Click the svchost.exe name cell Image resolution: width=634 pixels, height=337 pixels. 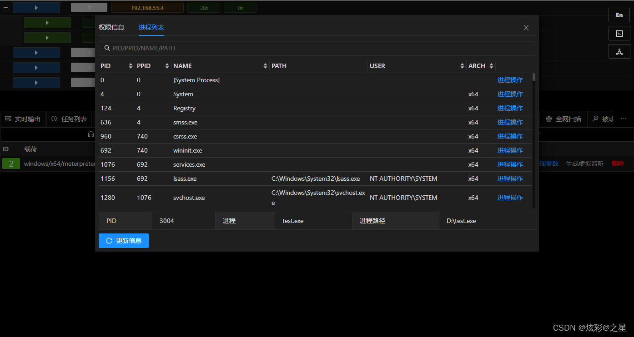[x=189, y=198]
